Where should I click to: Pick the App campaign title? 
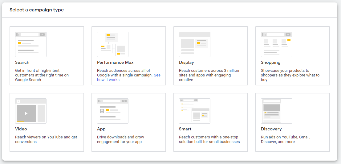coord(101,129)
